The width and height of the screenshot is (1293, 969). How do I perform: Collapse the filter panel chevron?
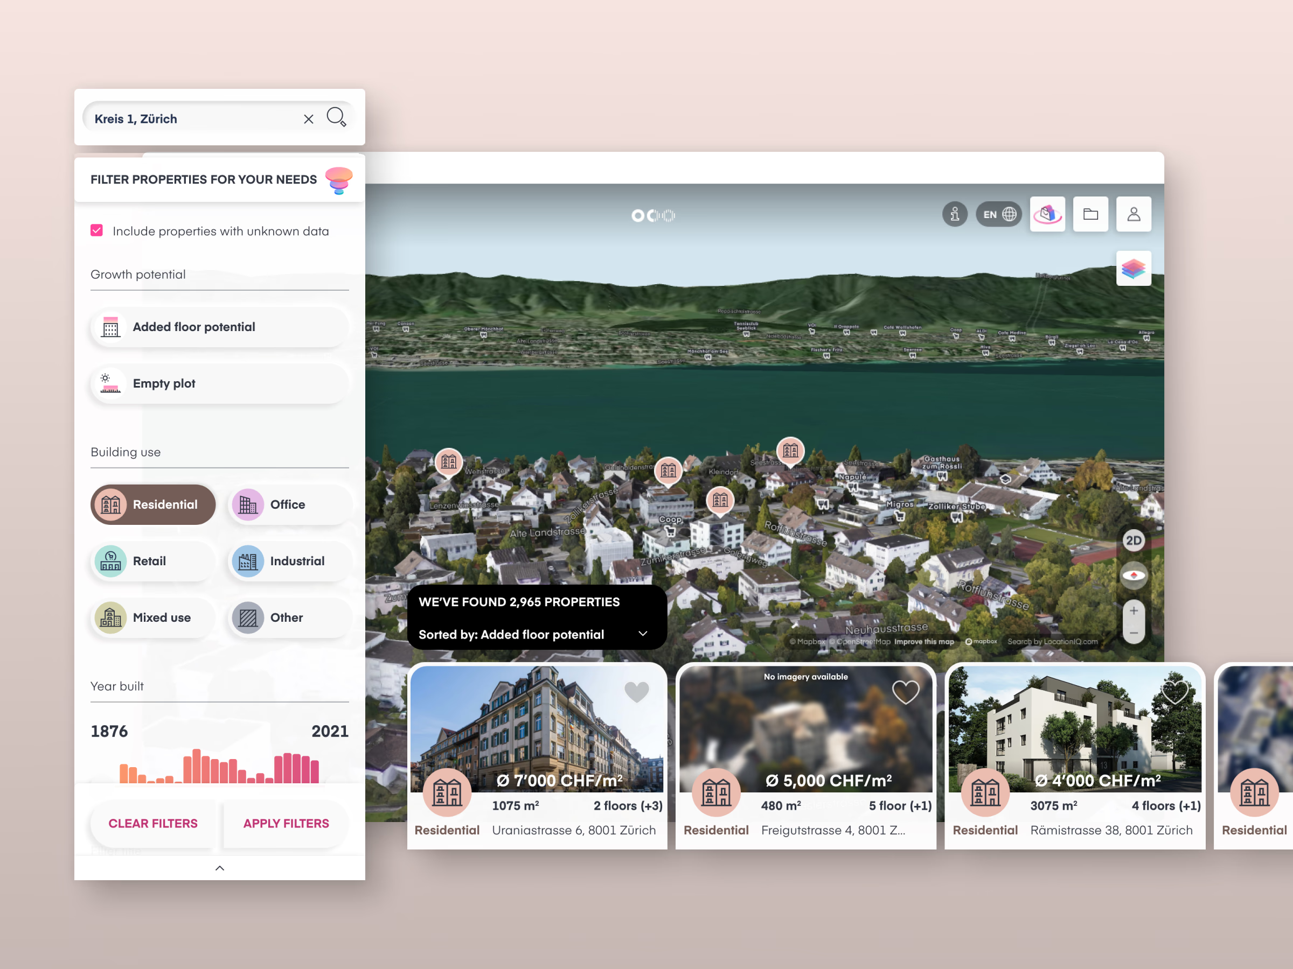coord(220,868)
